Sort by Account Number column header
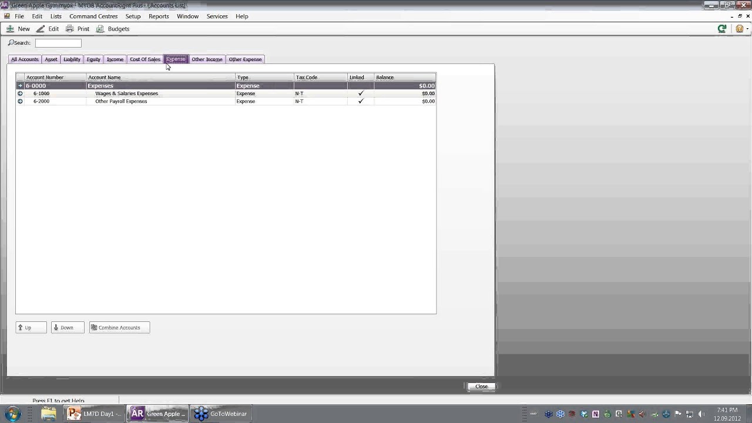This screenshot has height=423, width=752. (55, 78)
